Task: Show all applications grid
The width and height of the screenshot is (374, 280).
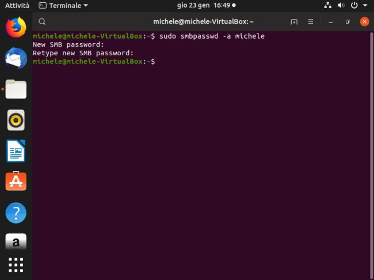Action: pos(16,265)
